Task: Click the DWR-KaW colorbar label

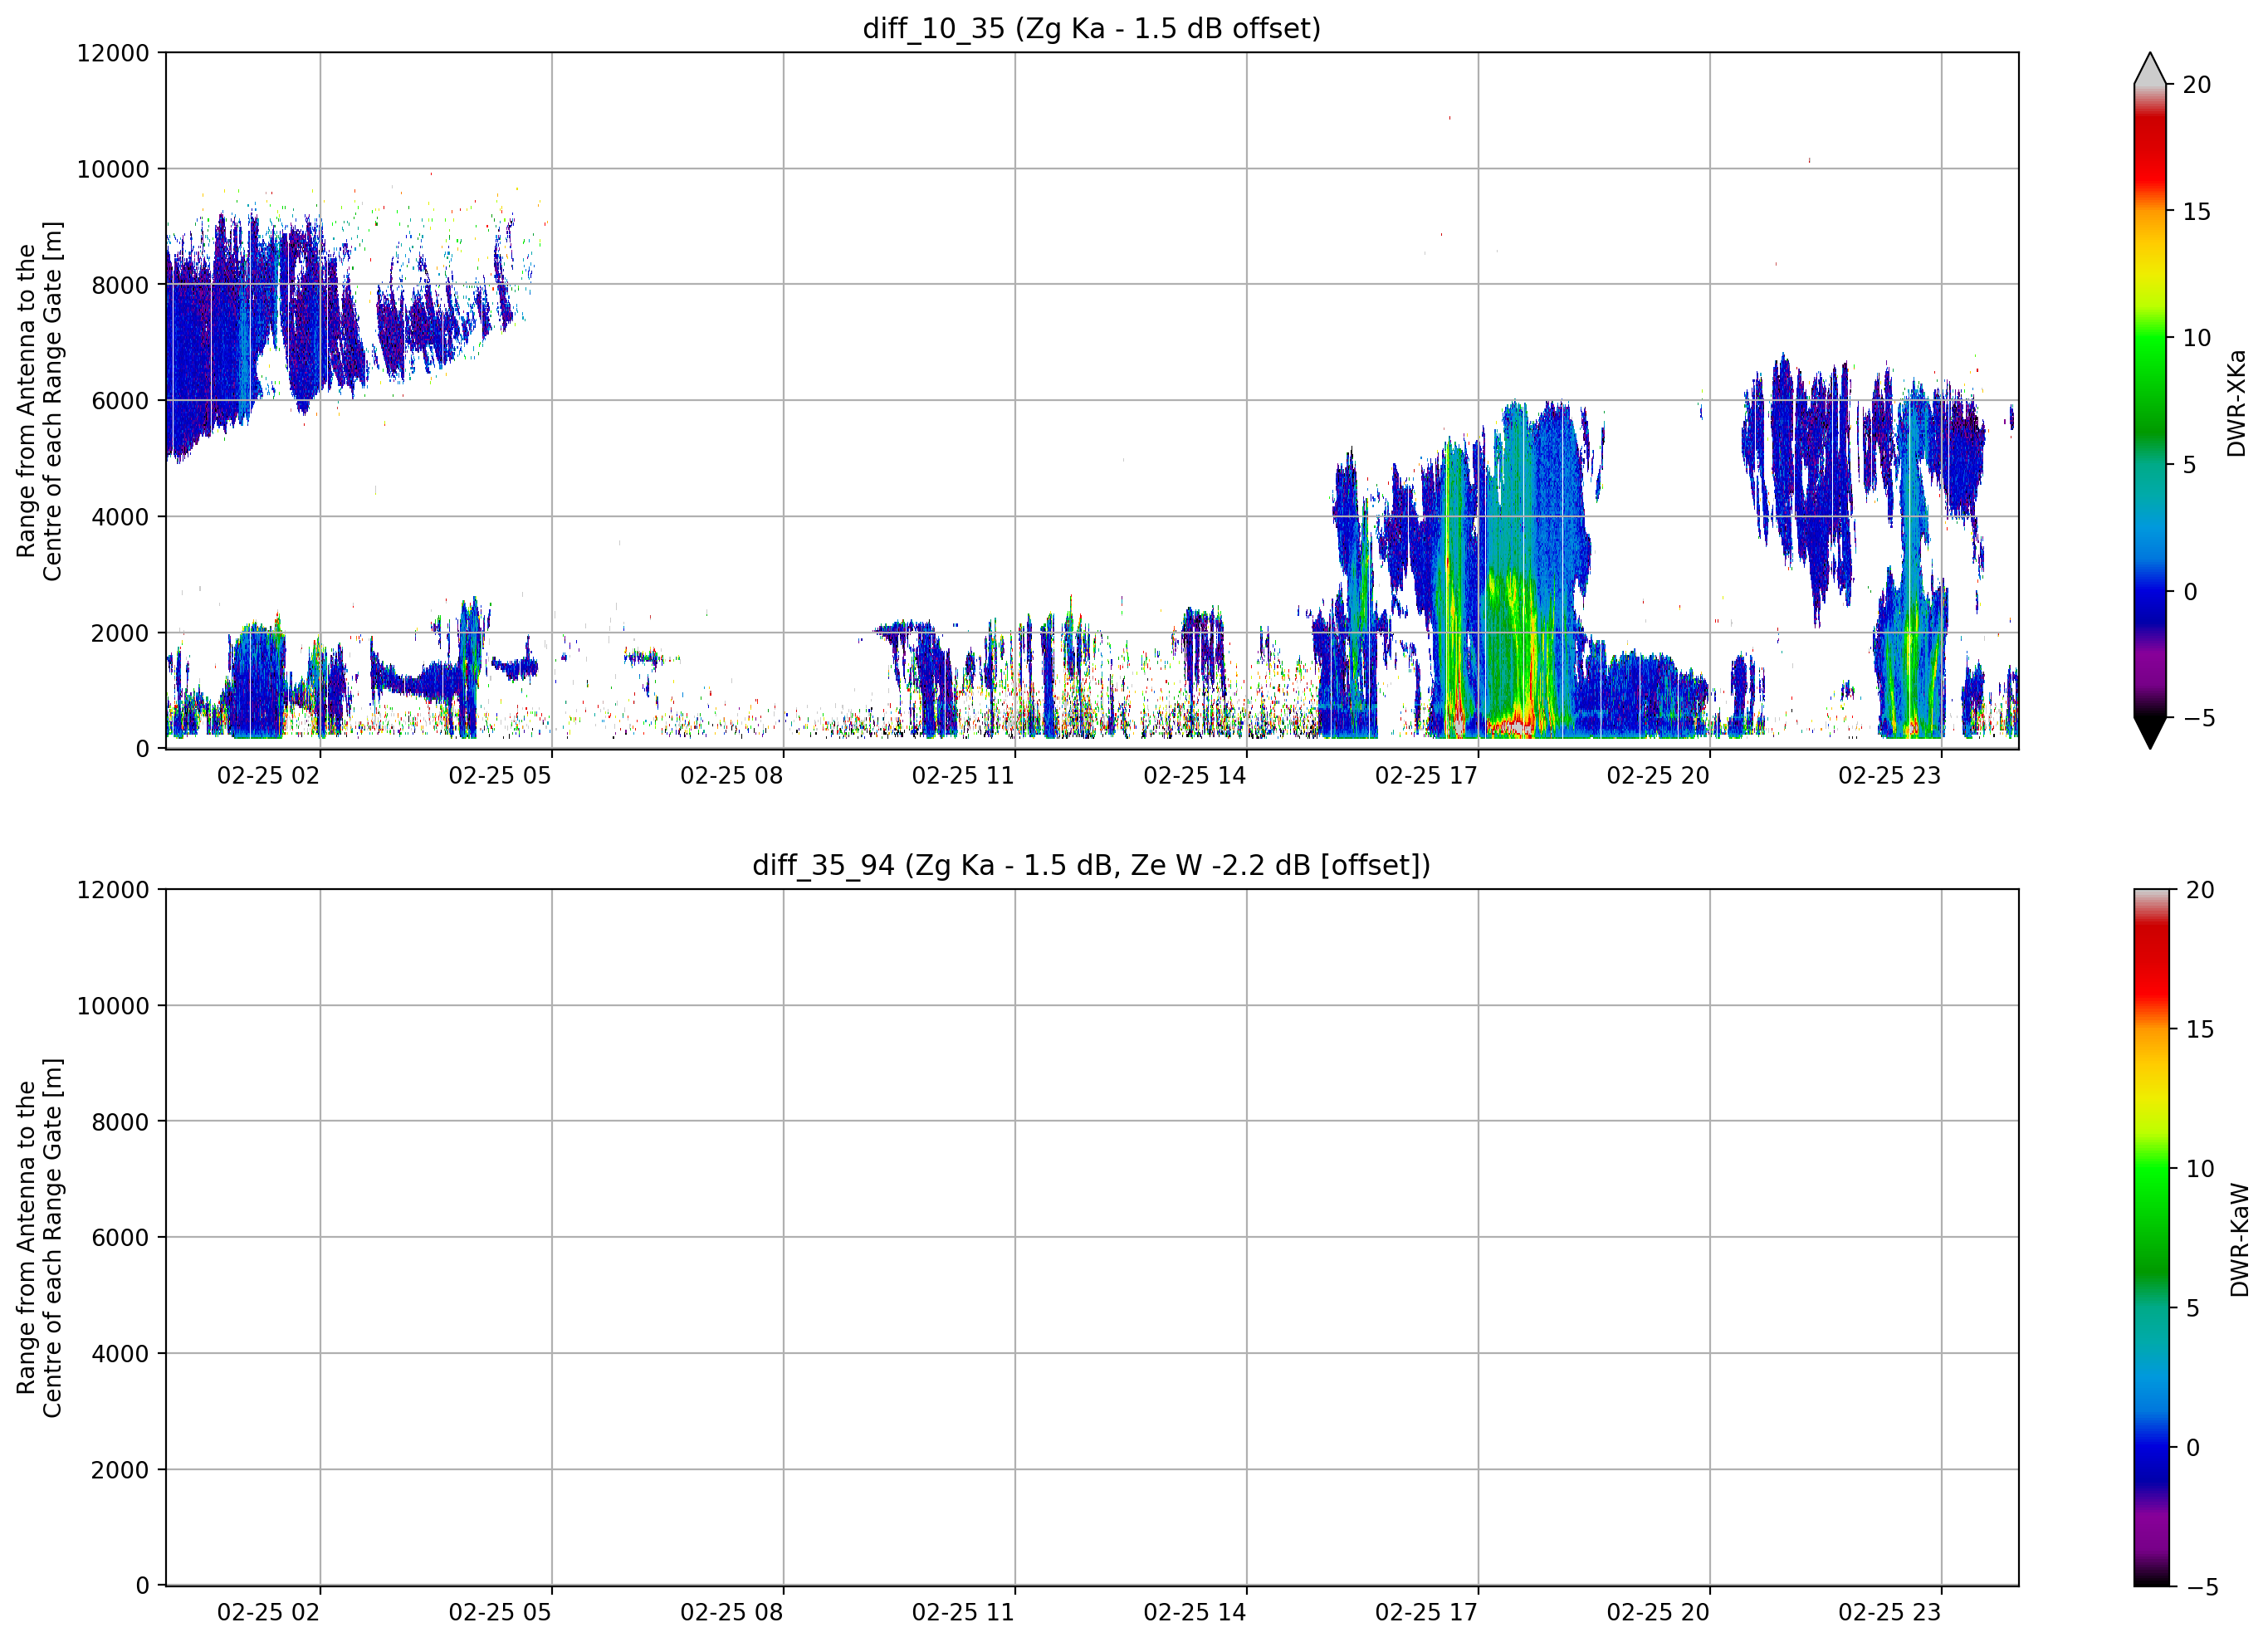Action: pos(2239,1240)
